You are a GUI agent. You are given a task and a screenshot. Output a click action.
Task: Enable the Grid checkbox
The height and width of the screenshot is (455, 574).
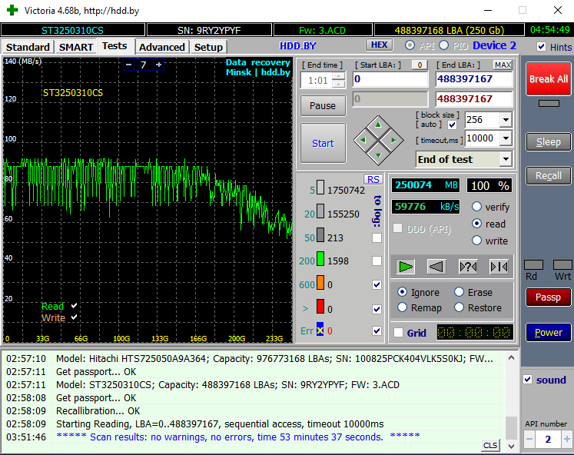pyautogui.click(x=398, y=333)
